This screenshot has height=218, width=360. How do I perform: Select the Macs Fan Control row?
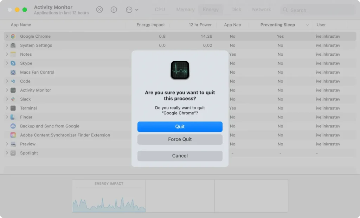(180, 72)
